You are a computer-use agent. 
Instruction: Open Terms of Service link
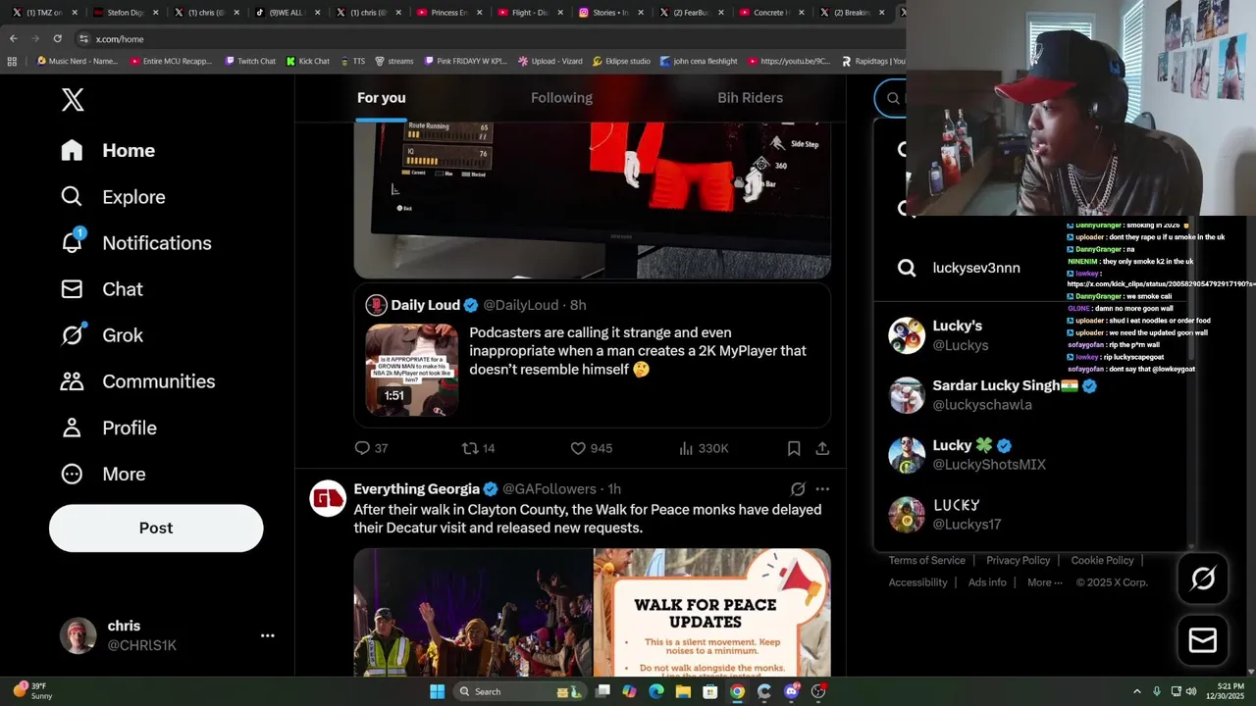(x=927, y=560)
